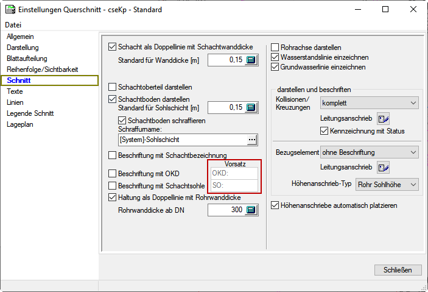
Task: Open calculator for Sohlschicht standard value
Action: (x=252, y=108)
